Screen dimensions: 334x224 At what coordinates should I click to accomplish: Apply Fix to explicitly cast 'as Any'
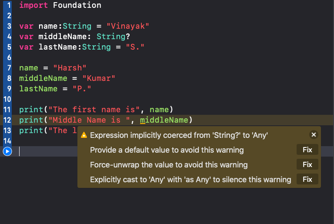[x=307, y=179]
